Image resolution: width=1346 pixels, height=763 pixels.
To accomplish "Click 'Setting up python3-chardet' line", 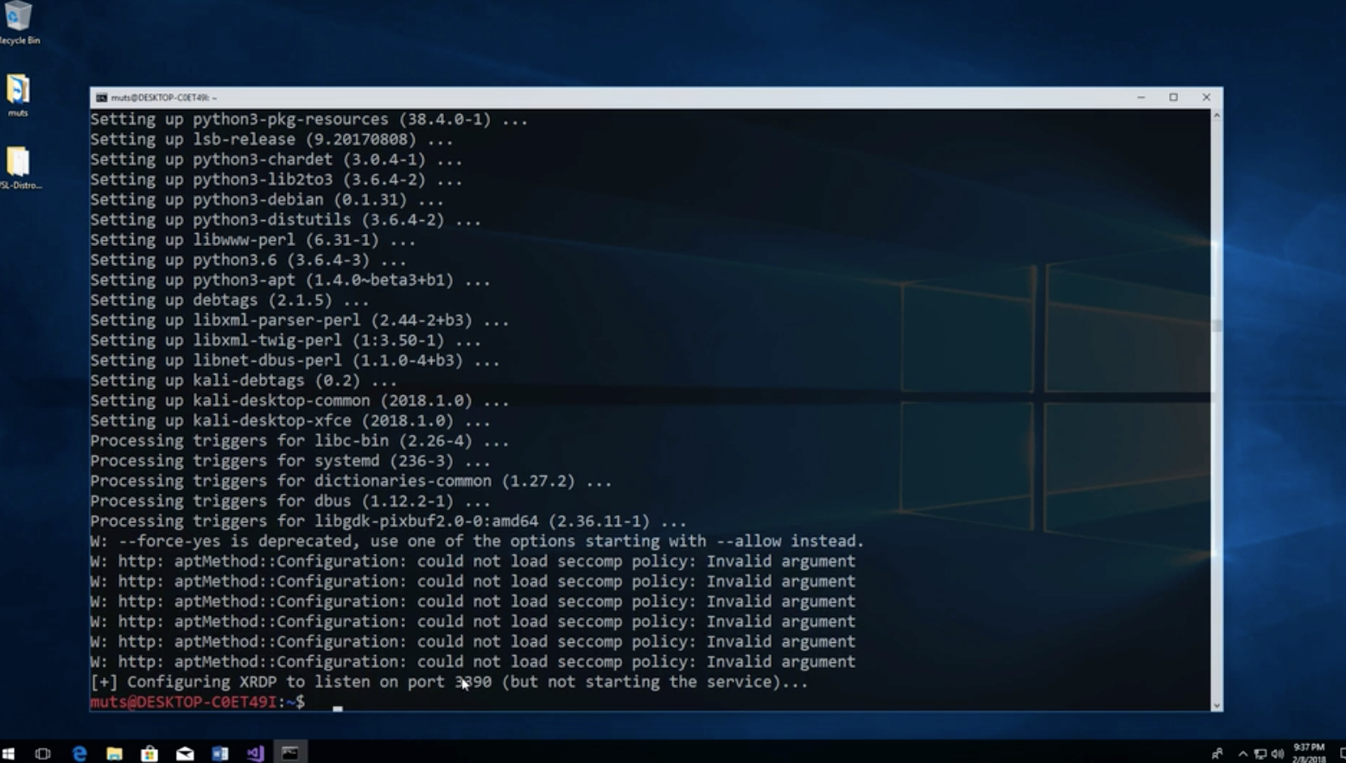I will (x=276, y=160).
